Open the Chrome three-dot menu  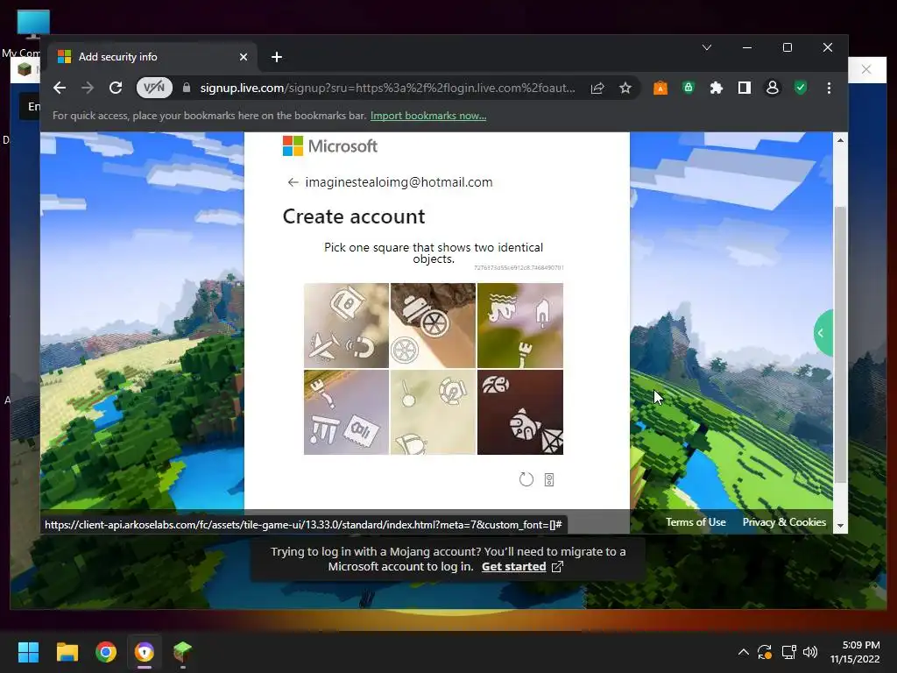(829, 88)
